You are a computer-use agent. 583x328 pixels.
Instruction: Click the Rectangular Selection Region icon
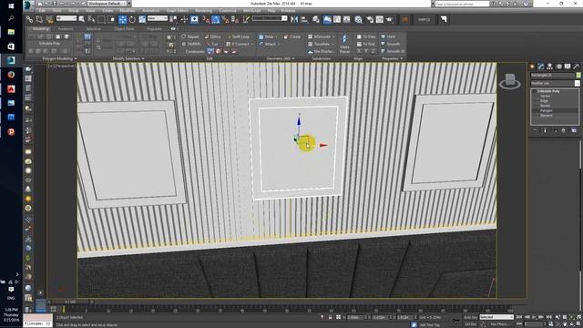coord(101,19)
